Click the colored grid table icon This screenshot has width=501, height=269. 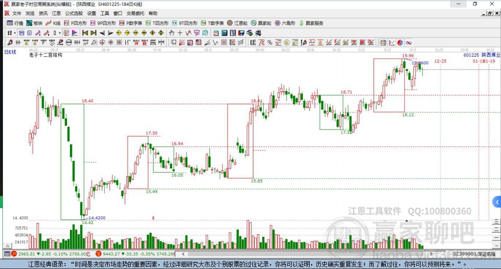384,43
